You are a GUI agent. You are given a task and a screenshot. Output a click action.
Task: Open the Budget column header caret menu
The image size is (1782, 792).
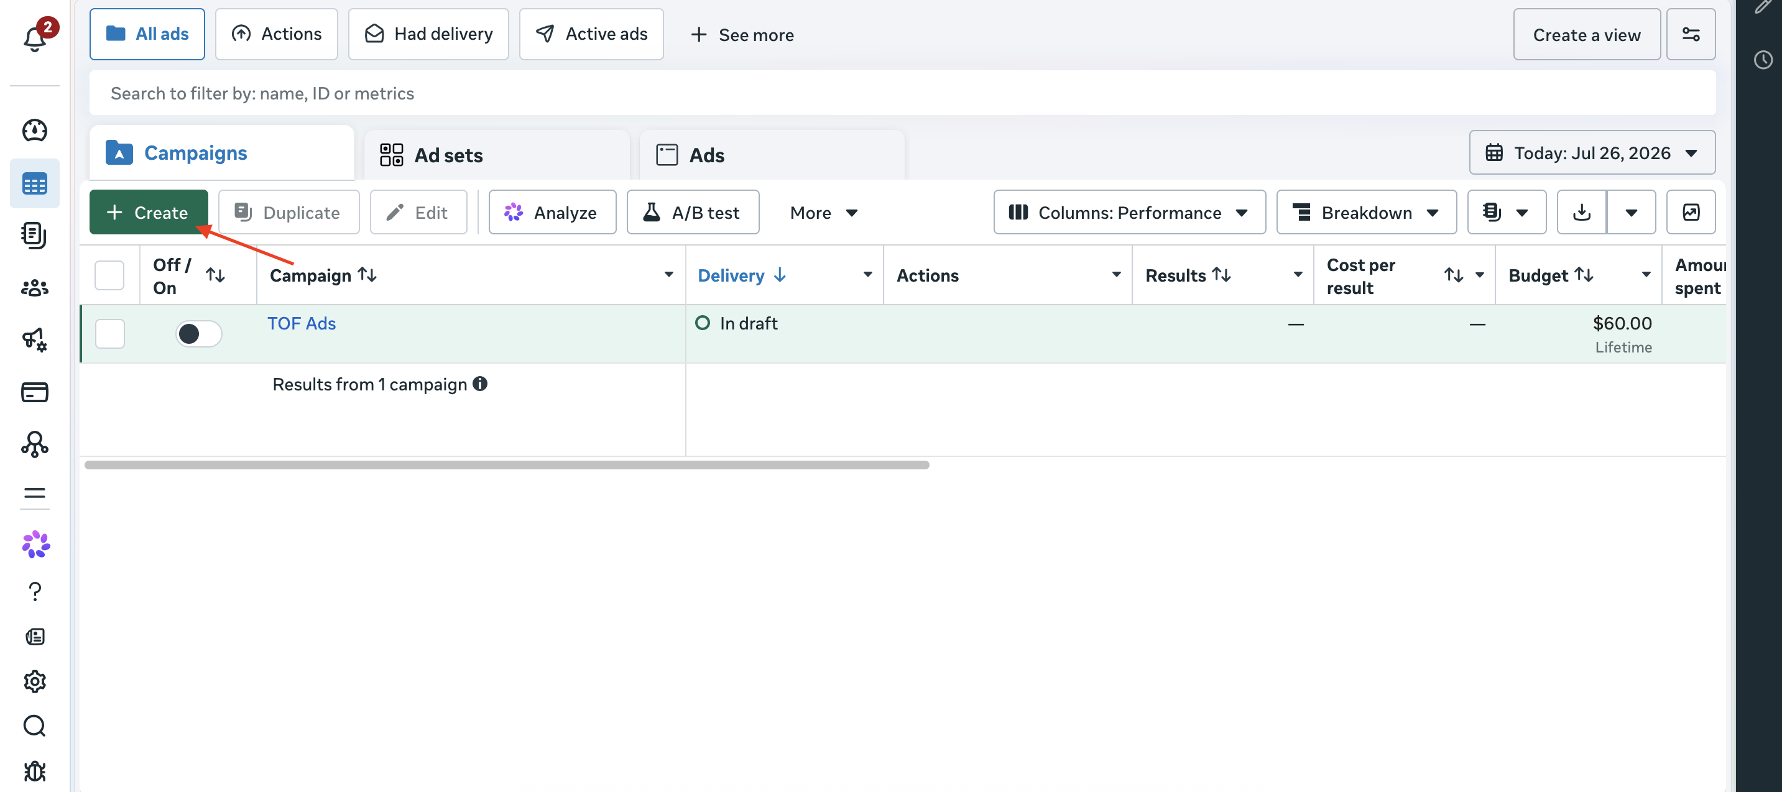(1646, 275)
